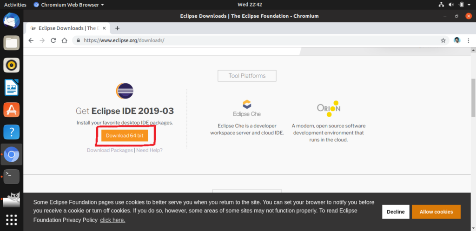Click the page vertical scrollbar thumb
476x231 pixels.
tap(473, 98)
